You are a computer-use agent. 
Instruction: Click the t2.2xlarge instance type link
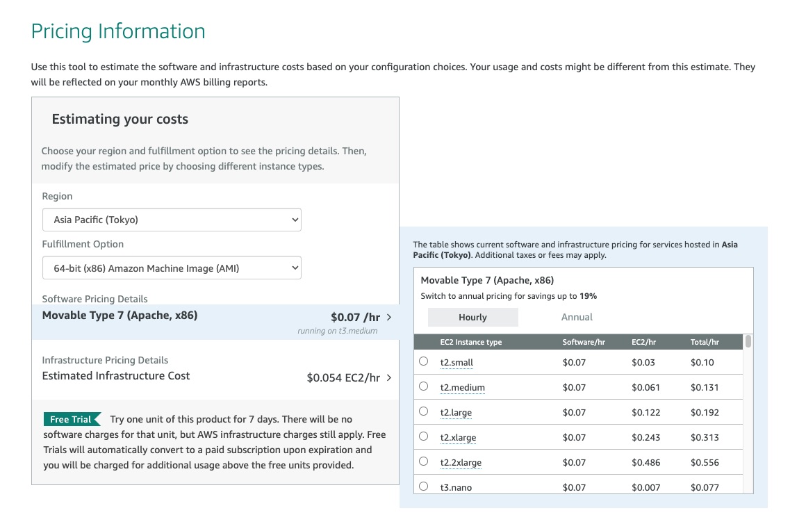(x=461, y=463)
